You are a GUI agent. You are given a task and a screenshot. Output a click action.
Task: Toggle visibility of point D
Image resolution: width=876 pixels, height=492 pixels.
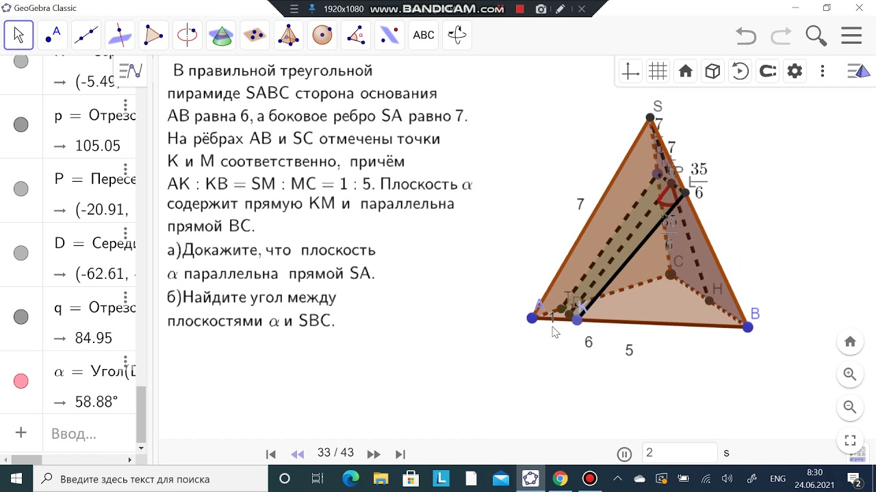point(21,253)
